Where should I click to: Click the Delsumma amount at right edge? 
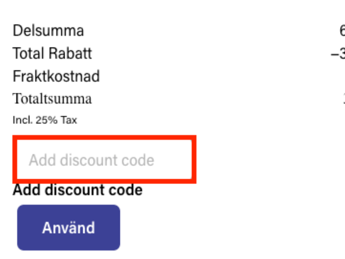[342, 31]
